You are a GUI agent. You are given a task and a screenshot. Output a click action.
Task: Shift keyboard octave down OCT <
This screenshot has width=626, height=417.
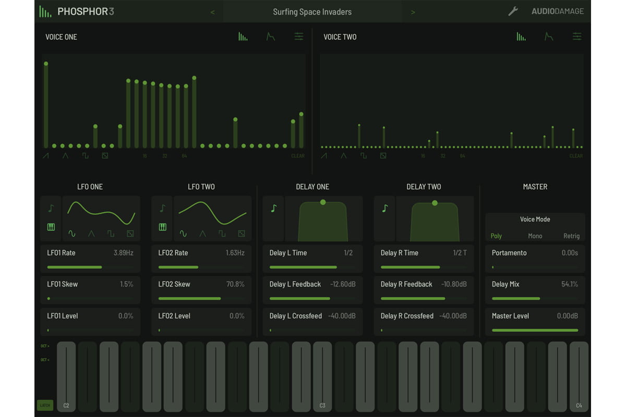[45, 360]
